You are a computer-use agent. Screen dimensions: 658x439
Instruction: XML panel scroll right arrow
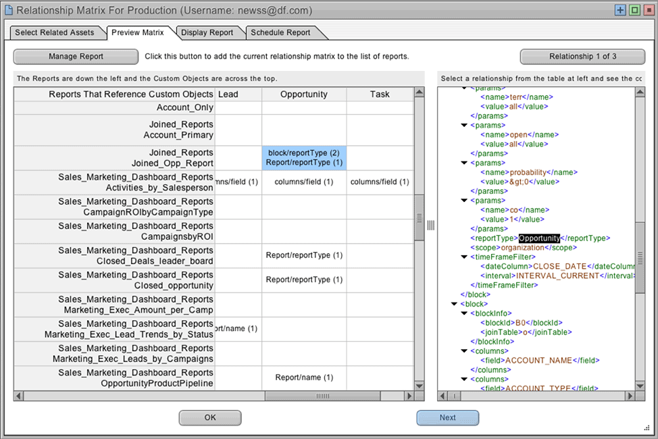coord(630,396)
